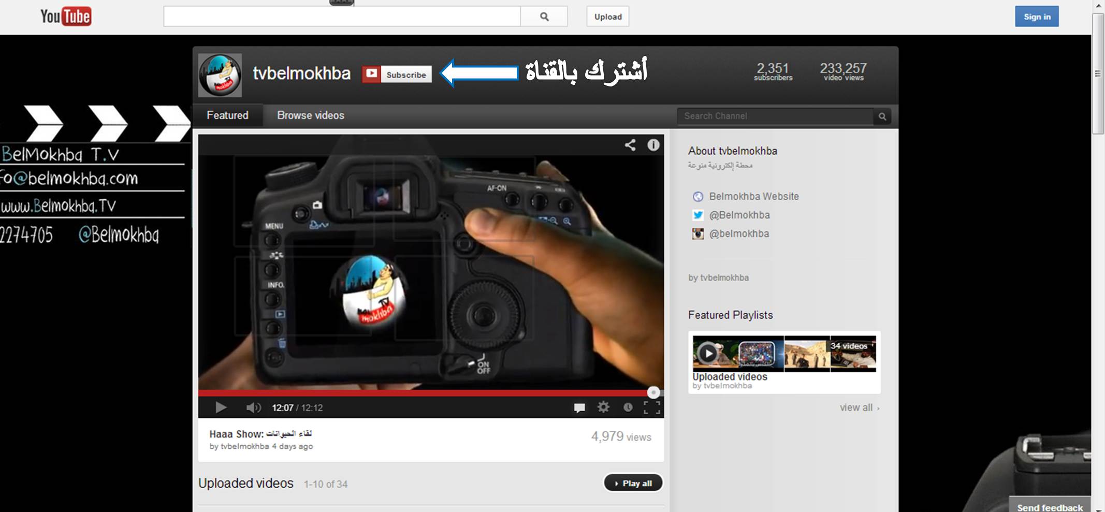Click the Watch Later clock icon
This screenshot has height=512, width=1105.
[x=628, y=407]
